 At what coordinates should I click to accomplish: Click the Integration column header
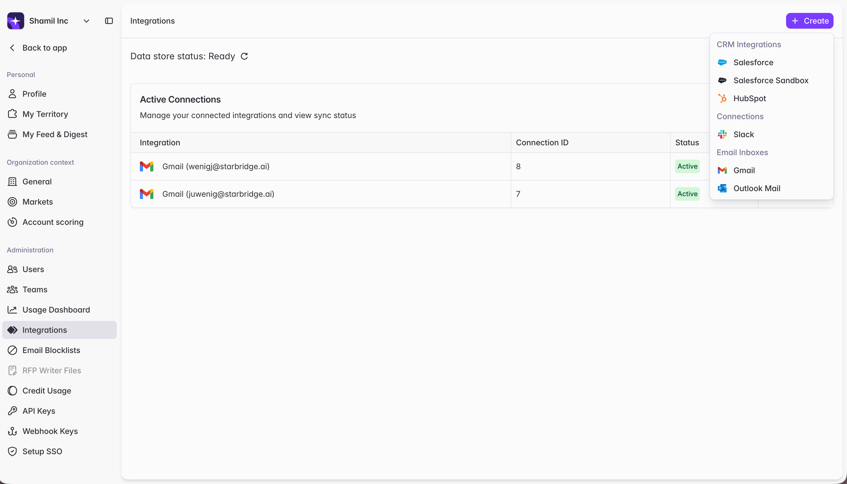tap(160, 143)
